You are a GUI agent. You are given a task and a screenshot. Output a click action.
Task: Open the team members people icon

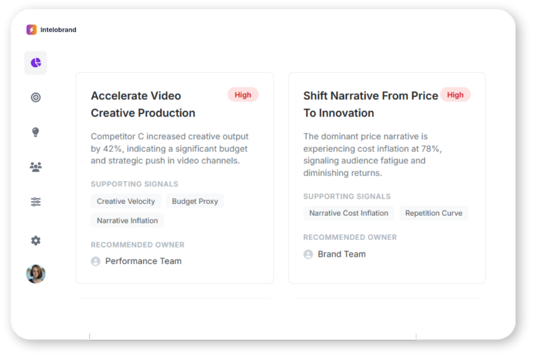pyautogui.click(x=35, y=167)
